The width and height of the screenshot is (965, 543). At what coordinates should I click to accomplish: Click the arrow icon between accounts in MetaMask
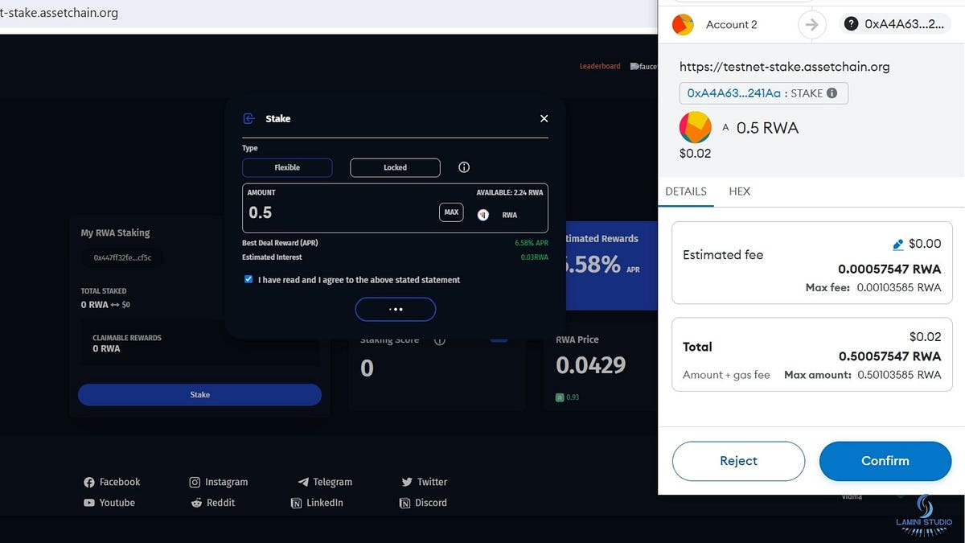812,25
